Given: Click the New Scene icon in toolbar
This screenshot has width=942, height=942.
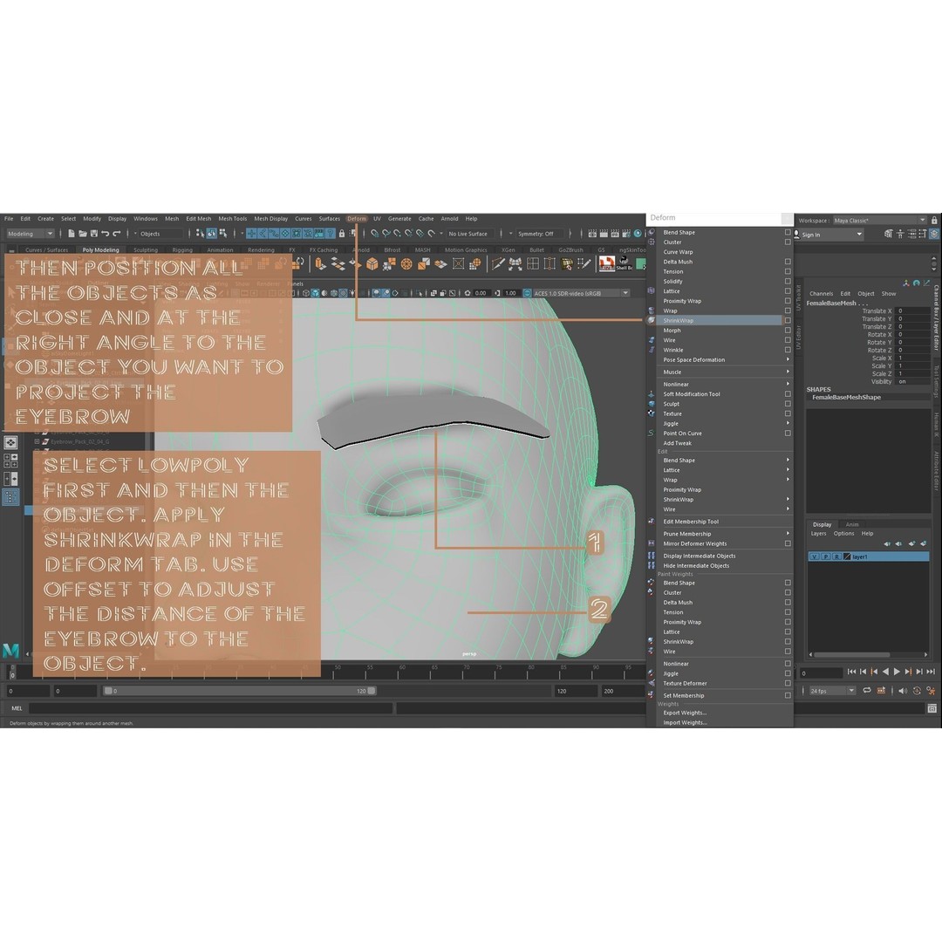Looking at the screenshot, I should tap(72, 234).
